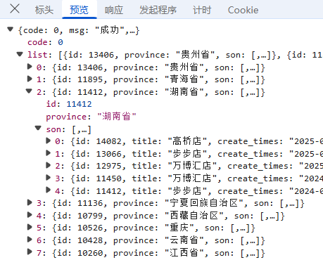Viewport: 323px width, 260px height.
Task: Collapse the son array under 湖南省
Action: [38, 129]
